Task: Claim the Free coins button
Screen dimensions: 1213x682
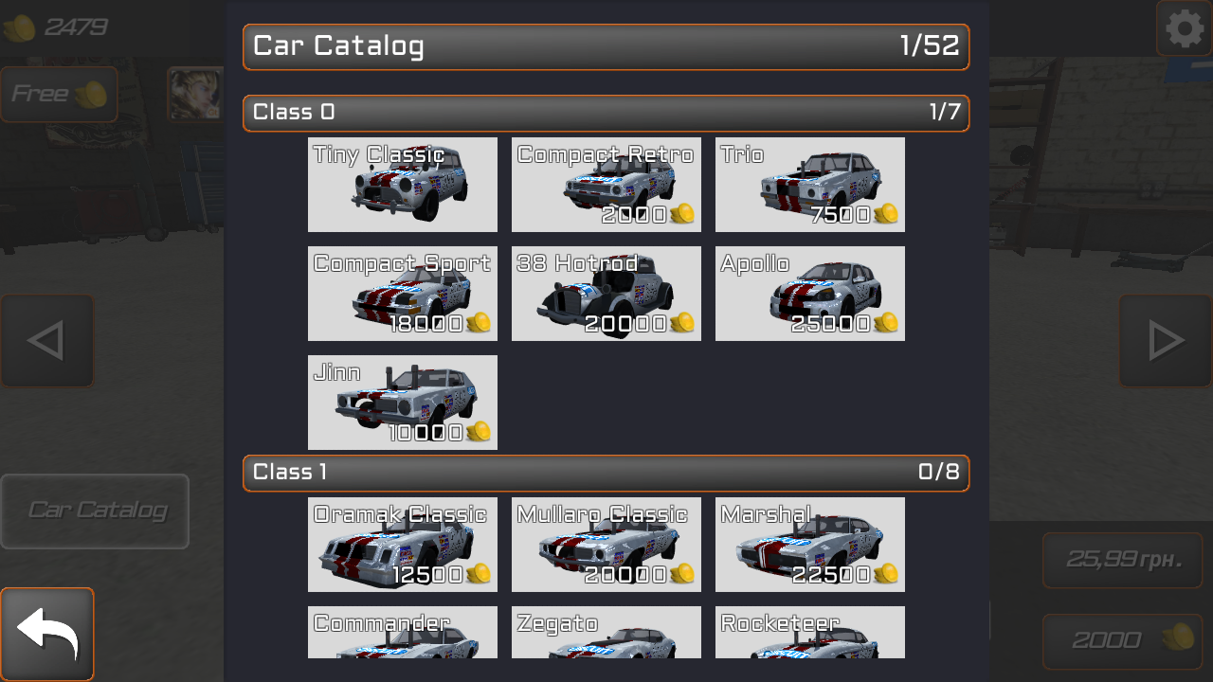Action: [59, 95]
